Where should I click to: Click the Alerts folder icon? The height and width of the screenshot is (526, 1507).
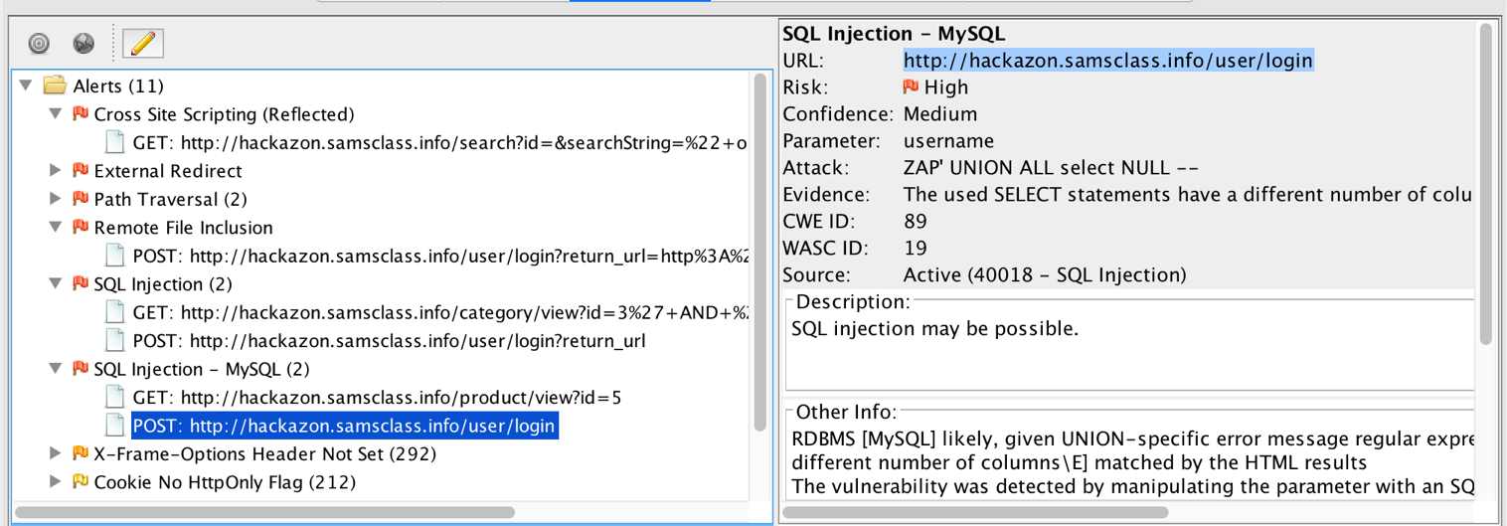55,86
